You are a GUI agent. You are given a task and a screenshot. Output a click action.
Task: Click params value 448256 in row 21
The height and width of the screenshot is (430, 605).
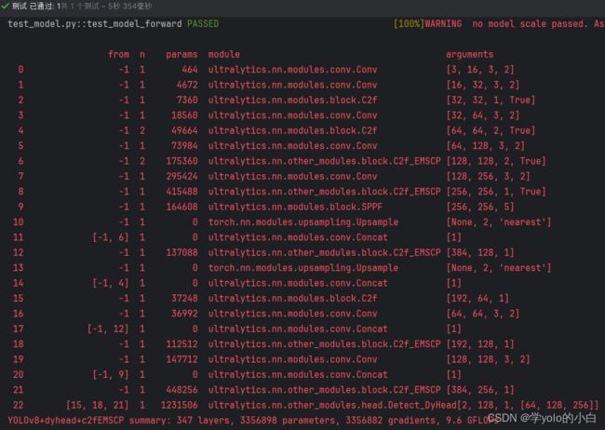pyautogui.click(x=181, y=389)
